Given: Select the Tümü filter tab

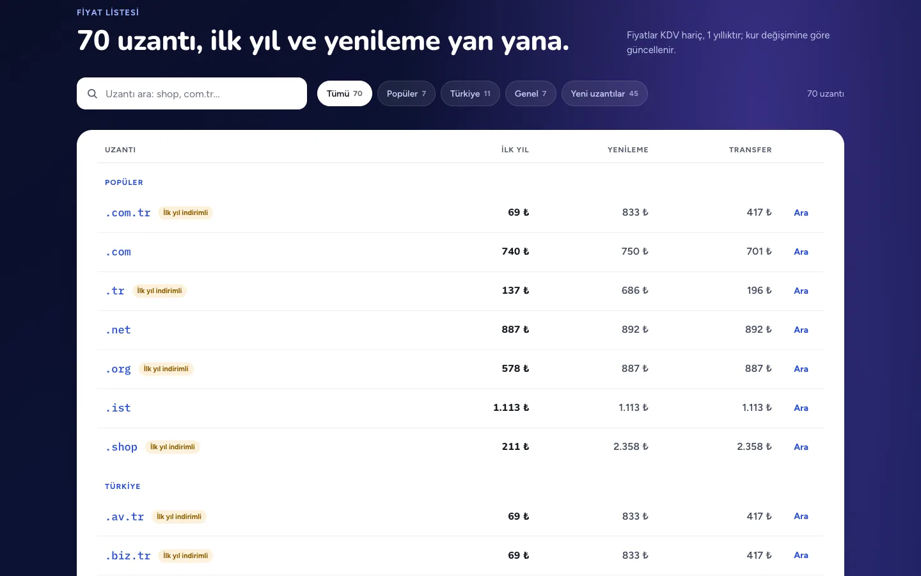Looking at the screenshot, I should [x=345, y=93].
